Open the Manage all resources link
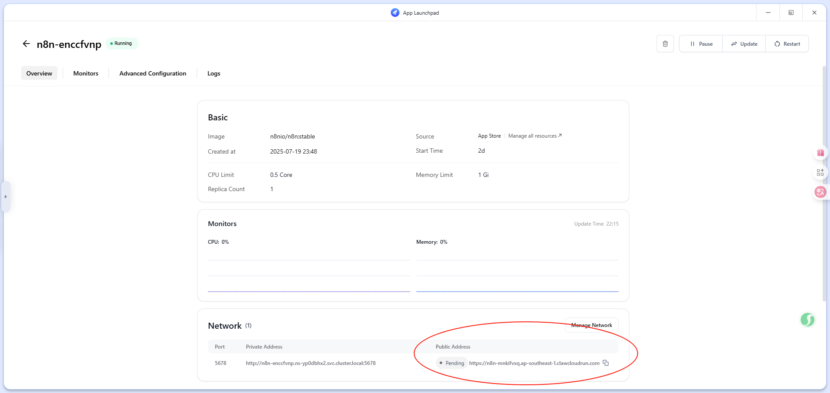 click(535, 136)
